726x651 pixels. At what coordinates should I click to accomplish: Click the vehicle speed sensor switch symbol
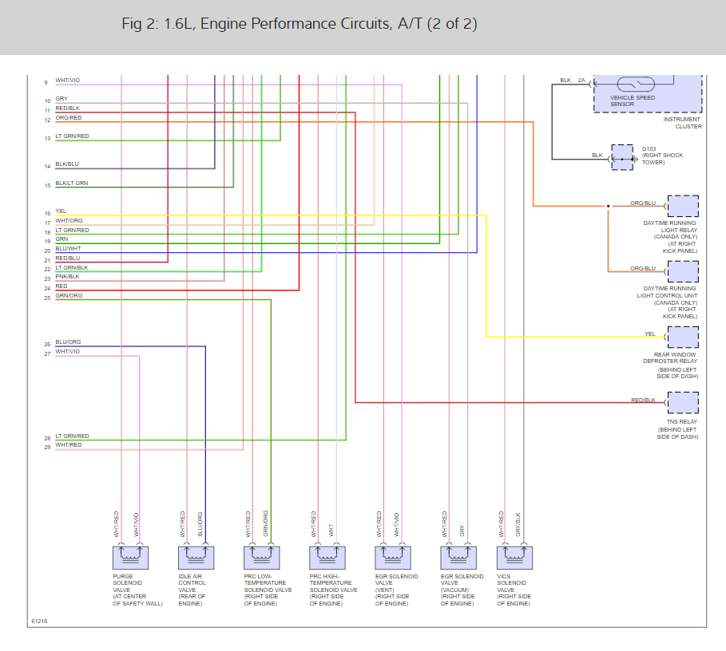coord(637,84)
